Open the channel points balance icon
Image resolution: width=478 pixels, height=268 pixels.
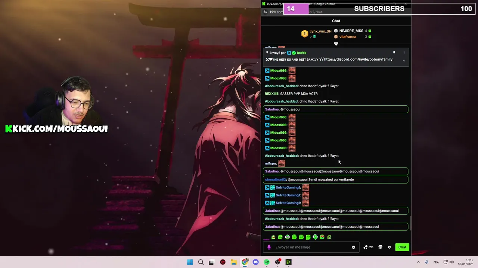(x=368, y=247)
